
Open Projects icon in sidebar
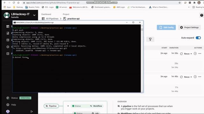point(8,33)
